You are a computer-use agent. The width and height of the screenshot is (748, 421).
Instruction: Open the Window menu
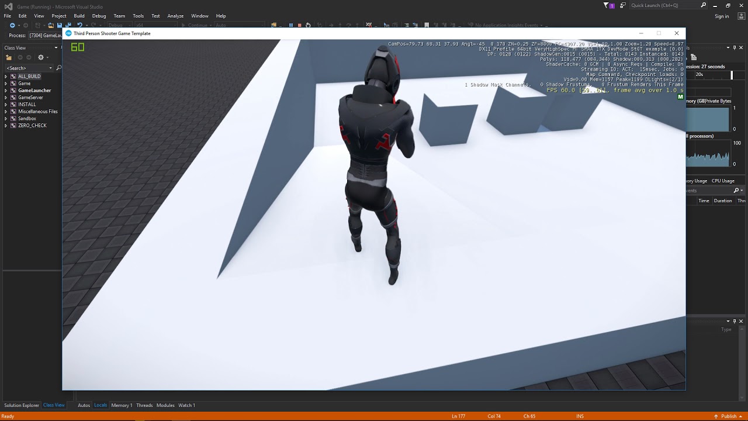tap(200, 16)
